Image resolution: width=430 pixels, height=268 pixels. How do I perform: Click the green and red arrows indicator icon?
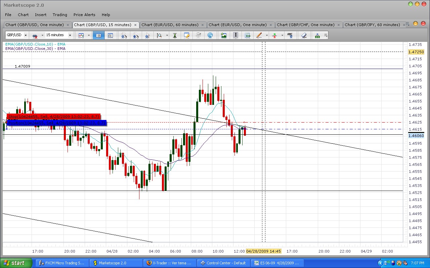[x=274, y=35]
